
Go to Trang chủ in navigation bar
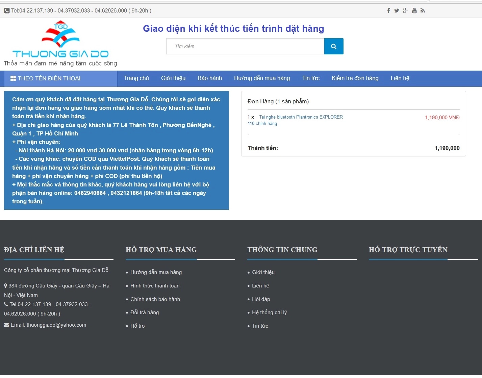tap(136, 78)
